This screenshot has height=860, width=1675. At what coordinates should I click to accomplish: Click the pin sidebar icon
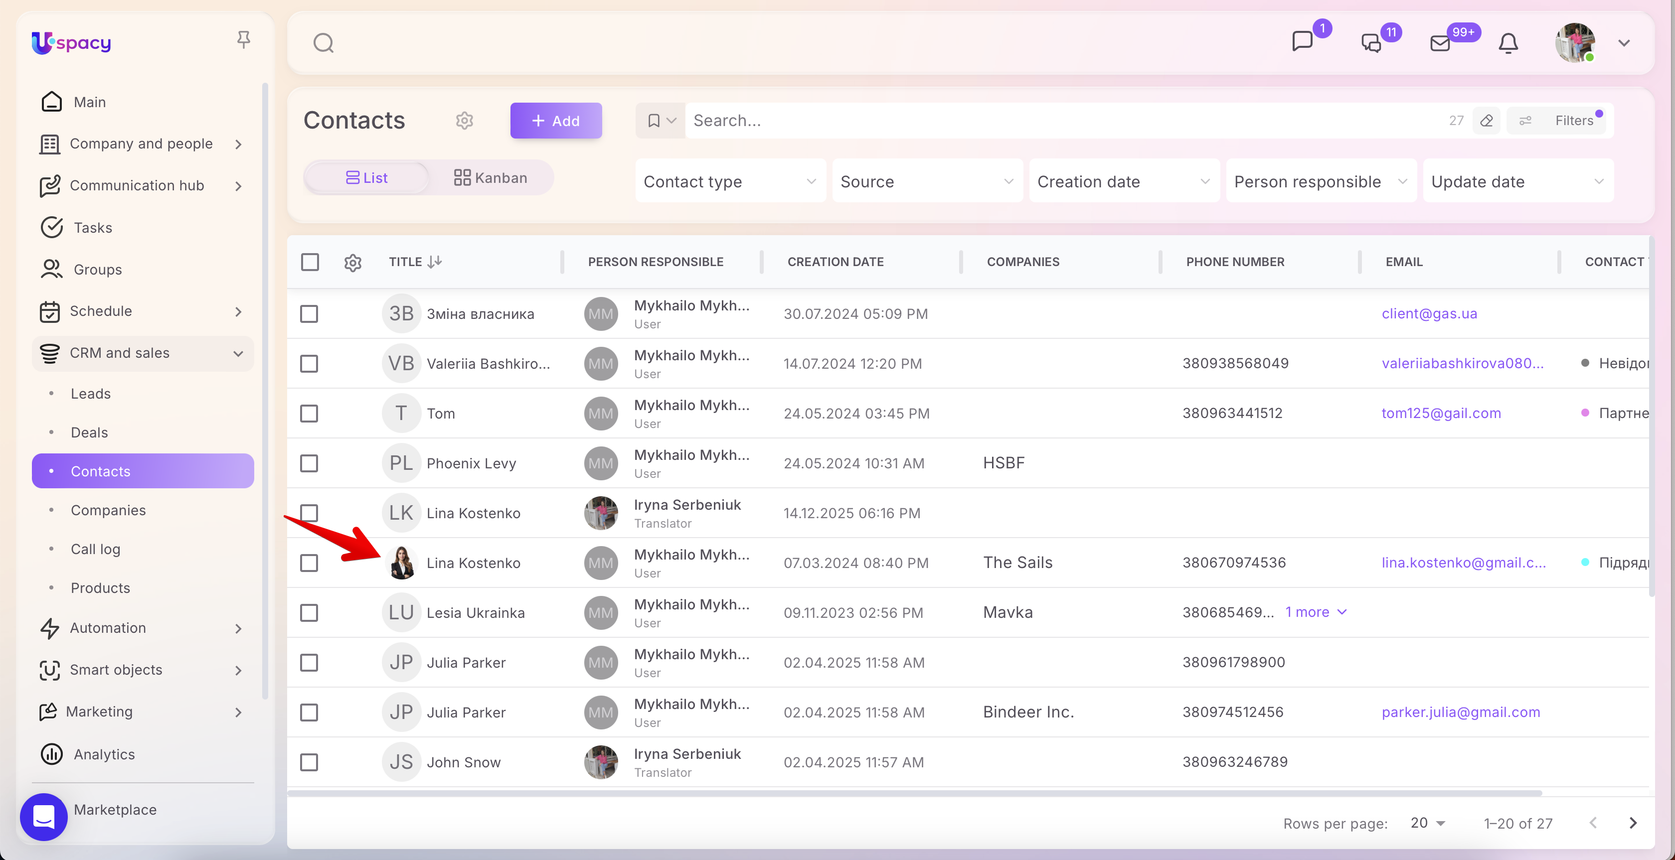click(x=243, y=40)
